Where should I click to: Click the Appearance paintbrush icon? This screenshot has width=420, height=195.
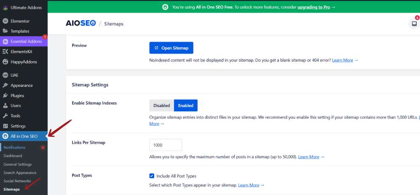click(5, 85)
